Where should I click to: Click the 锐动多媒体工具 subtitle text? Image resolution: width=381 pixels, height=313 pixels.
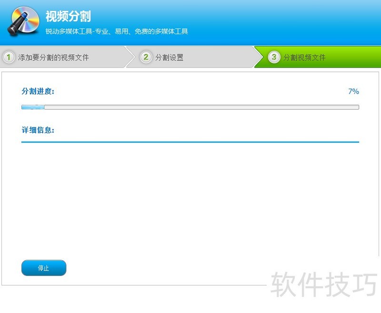tap(117, 31)
